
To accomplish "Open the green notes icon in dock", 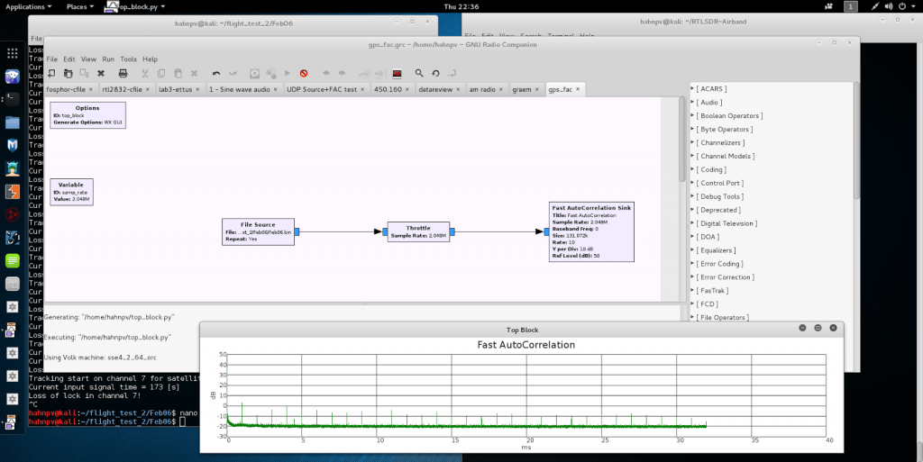I will point(13,260).
